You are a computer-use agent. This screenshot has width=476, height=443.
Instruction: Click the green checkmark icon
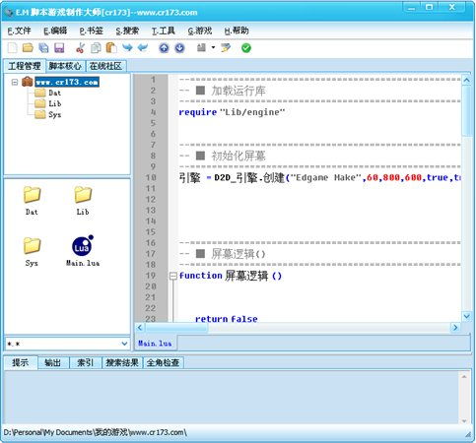pyautogui.click(x=246, y=48)
